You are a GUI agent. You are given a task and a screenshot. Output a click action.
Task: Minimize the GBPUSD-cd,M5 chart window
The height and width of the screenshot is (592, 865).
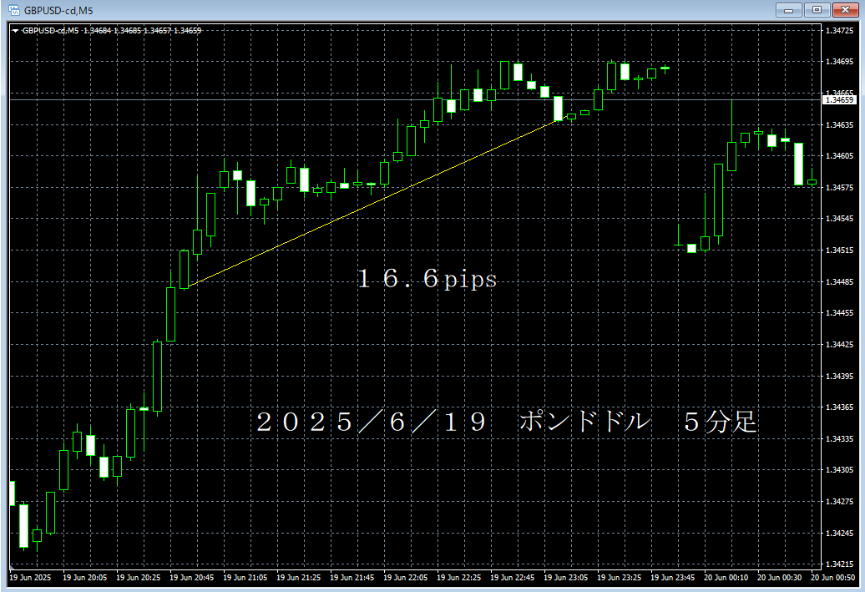pos(789,9)
